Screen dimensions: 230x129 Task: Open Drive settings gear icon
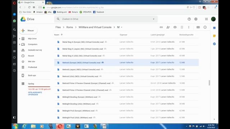[x=196, y=19]
